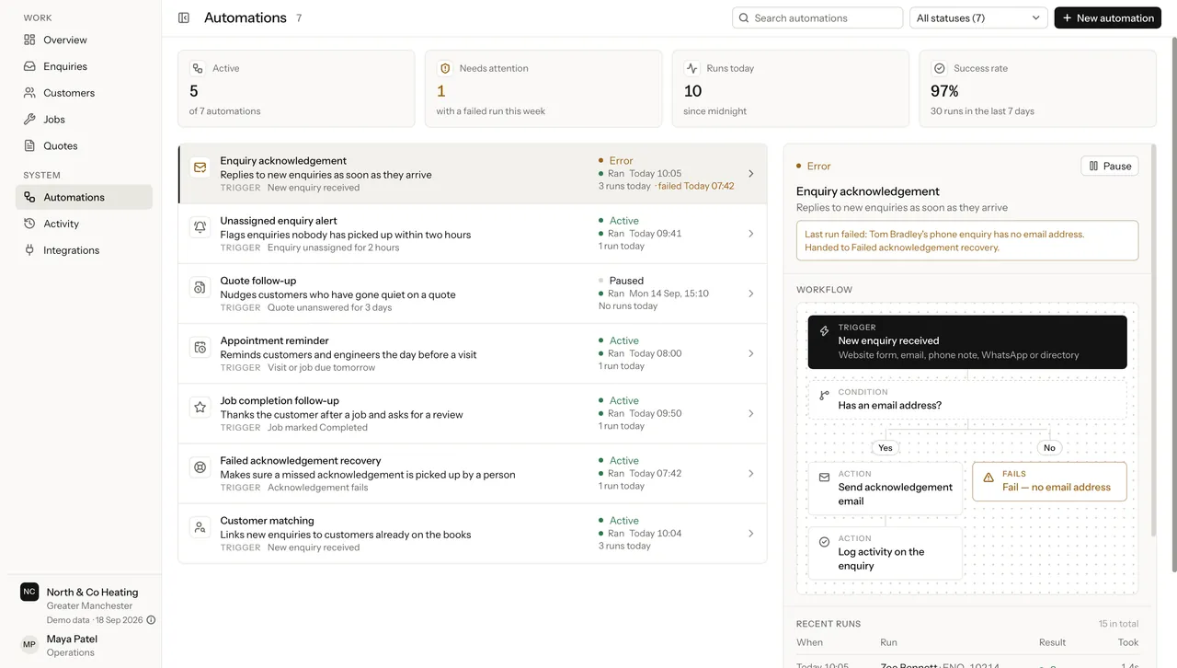The image size is (1177, 668).
Task: Click the Failed acknowledgement recovery lifebuoy icon
Action: [x=200, y=466]
